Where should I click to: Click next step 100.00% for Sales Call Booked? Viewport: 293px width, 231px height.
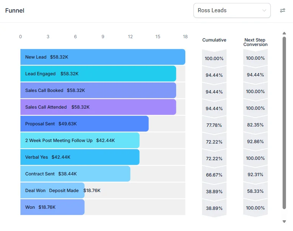(255, 92)
